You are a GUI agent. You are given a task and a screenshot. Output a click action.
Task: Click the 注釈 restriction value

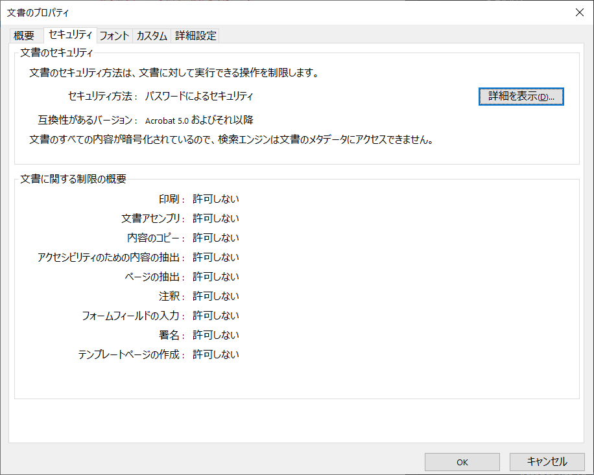[216, 296]
